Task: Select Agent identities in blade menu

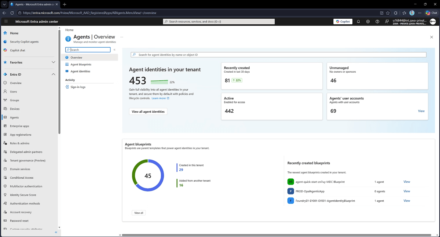Action: 89,71
